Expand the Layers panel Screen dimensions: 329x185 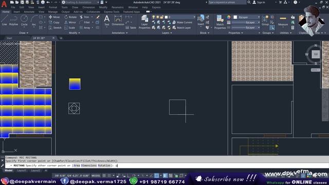167,33
